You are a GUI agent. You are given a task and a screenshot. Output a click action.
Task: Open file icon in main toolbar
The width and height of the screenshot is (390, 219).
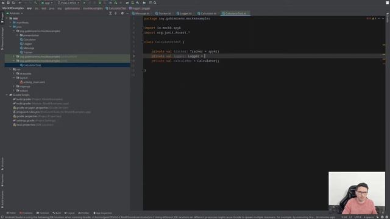click(3, 2)
